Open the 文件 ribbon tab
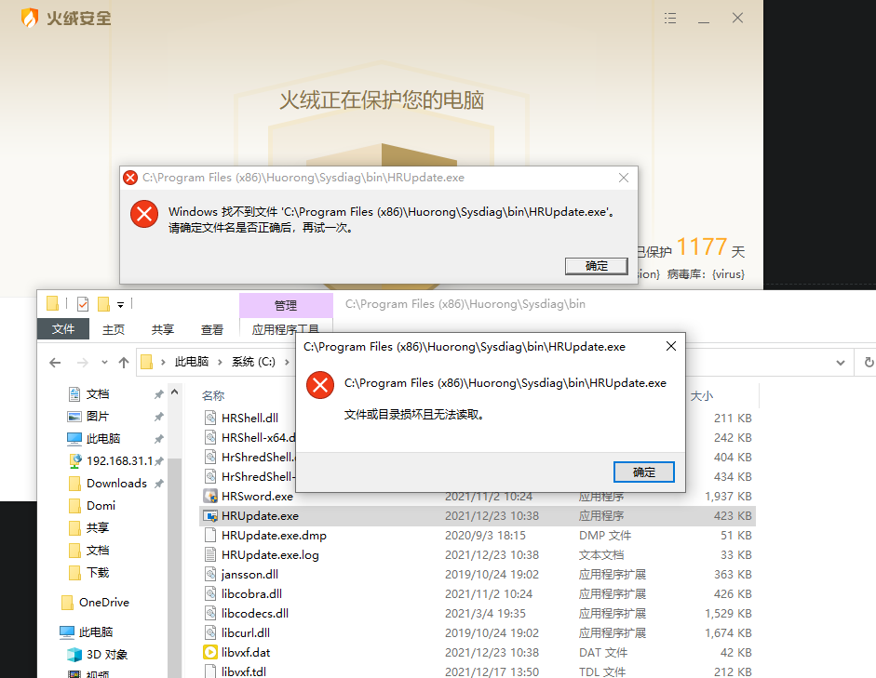 click(x=63, y=329)
